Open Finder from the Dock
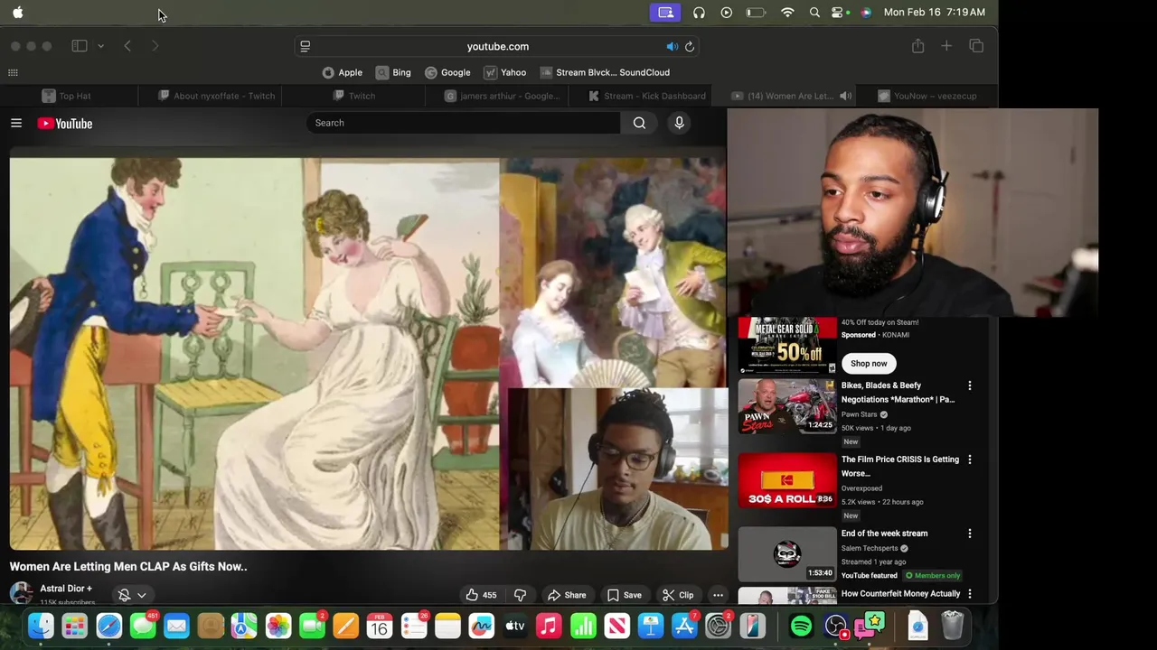1157x650 pixels. click(x=41, y=626)
